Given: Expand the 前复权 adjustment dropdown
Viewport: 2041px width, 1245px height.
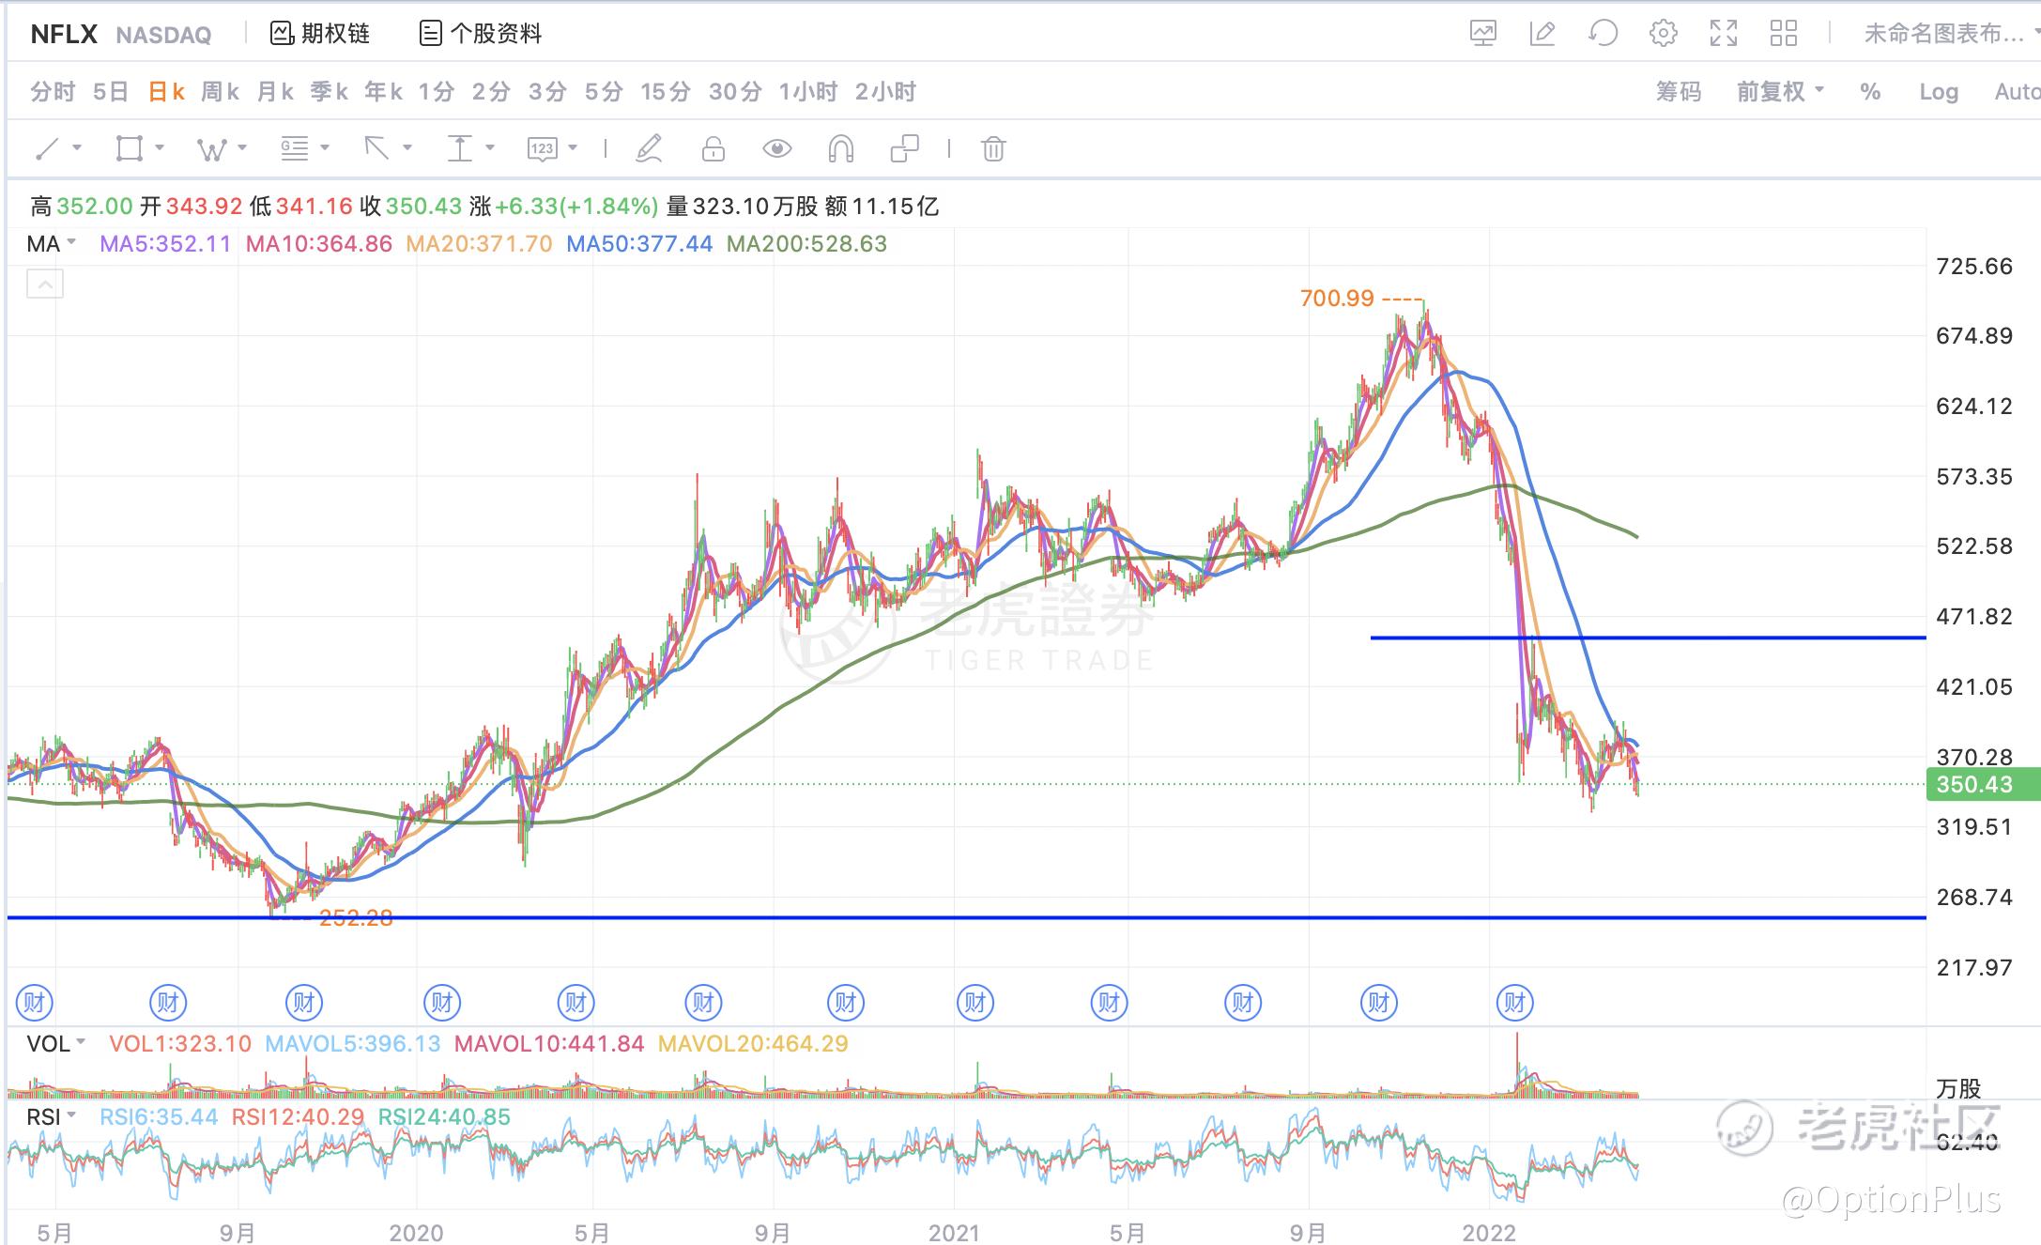Looking at the screenshot, I should tap(1779, 92).
